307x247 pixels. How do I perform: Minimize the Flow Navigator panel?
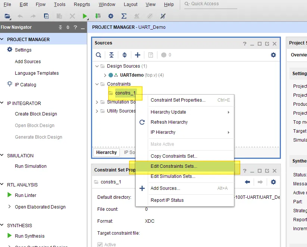[x=82, y=28]
